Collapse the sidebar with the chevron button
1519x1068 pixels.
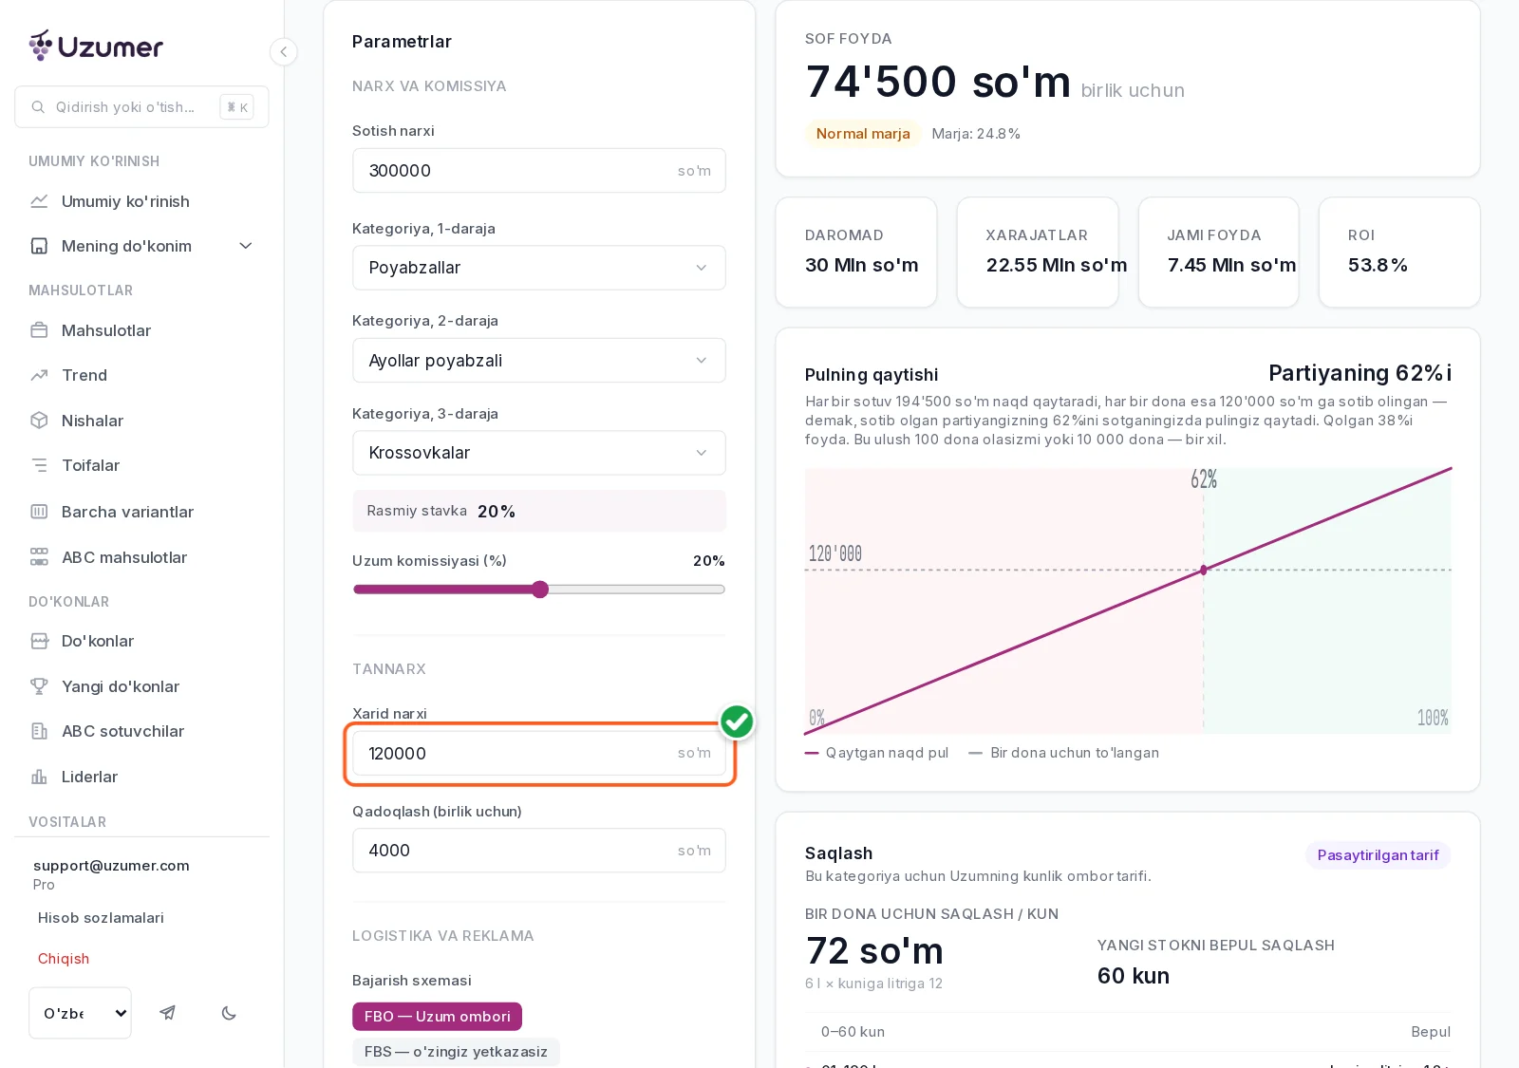pyautogui.click(x=283, y=51)
